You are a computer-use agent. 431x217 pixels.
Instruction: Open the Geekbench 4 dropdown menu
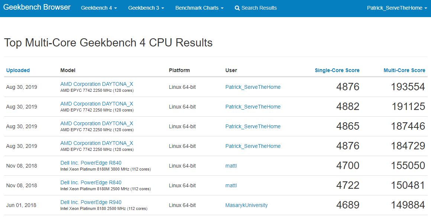[99, 8]
